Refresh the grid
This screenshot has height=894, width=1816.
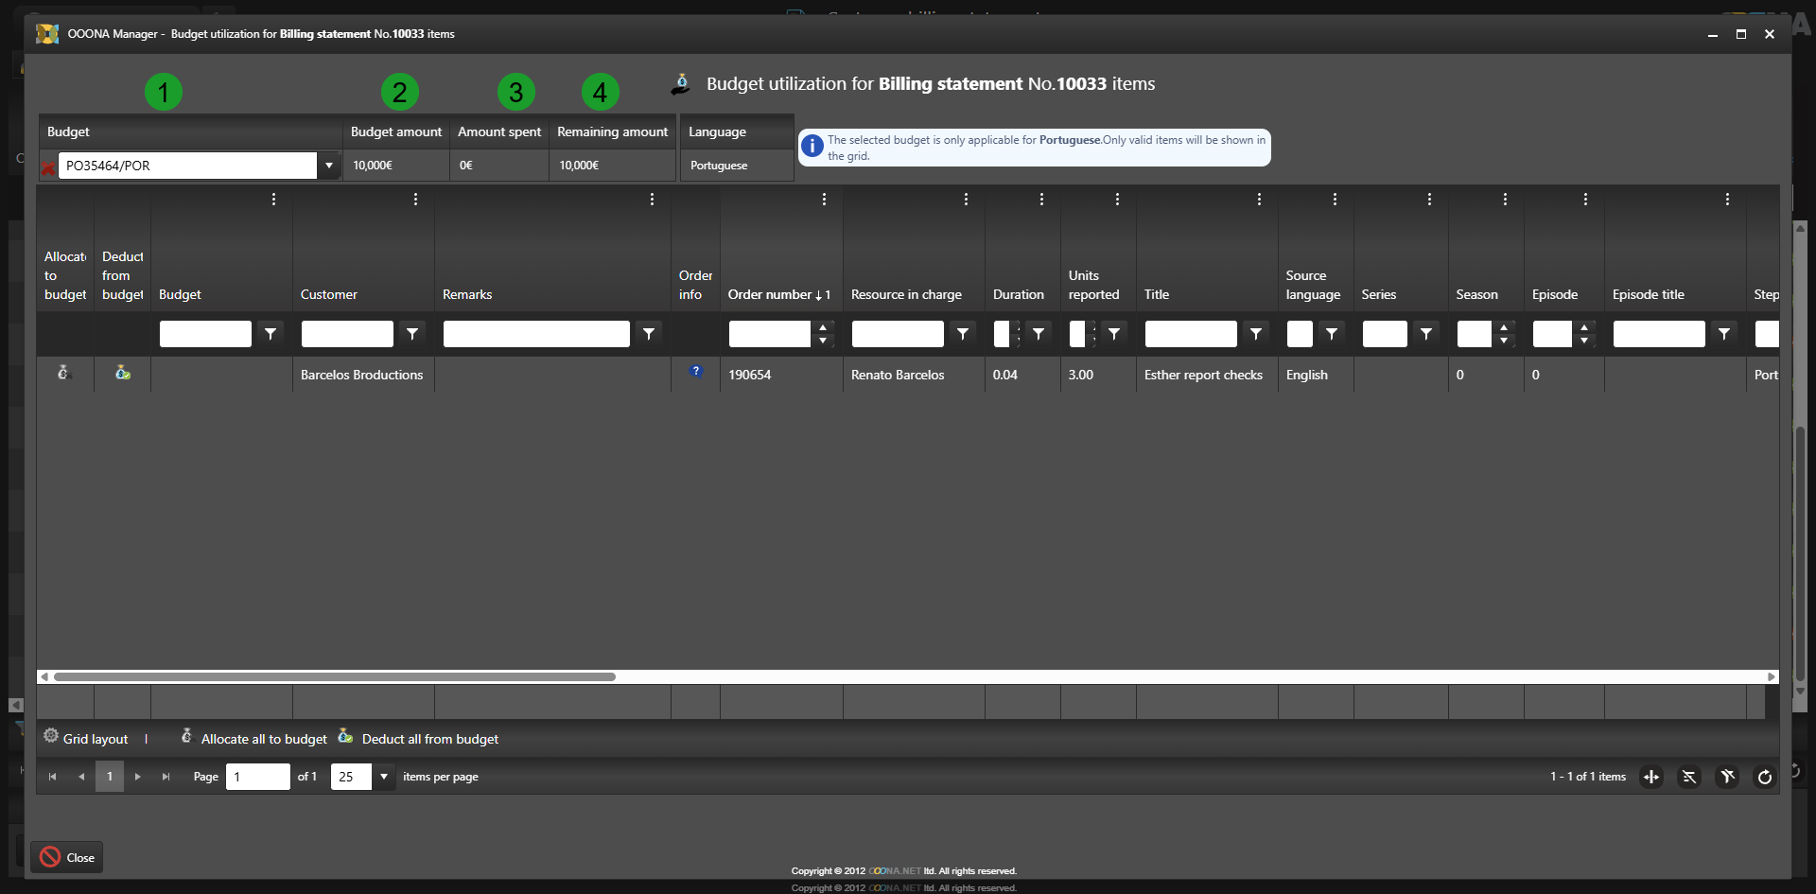1764,777
